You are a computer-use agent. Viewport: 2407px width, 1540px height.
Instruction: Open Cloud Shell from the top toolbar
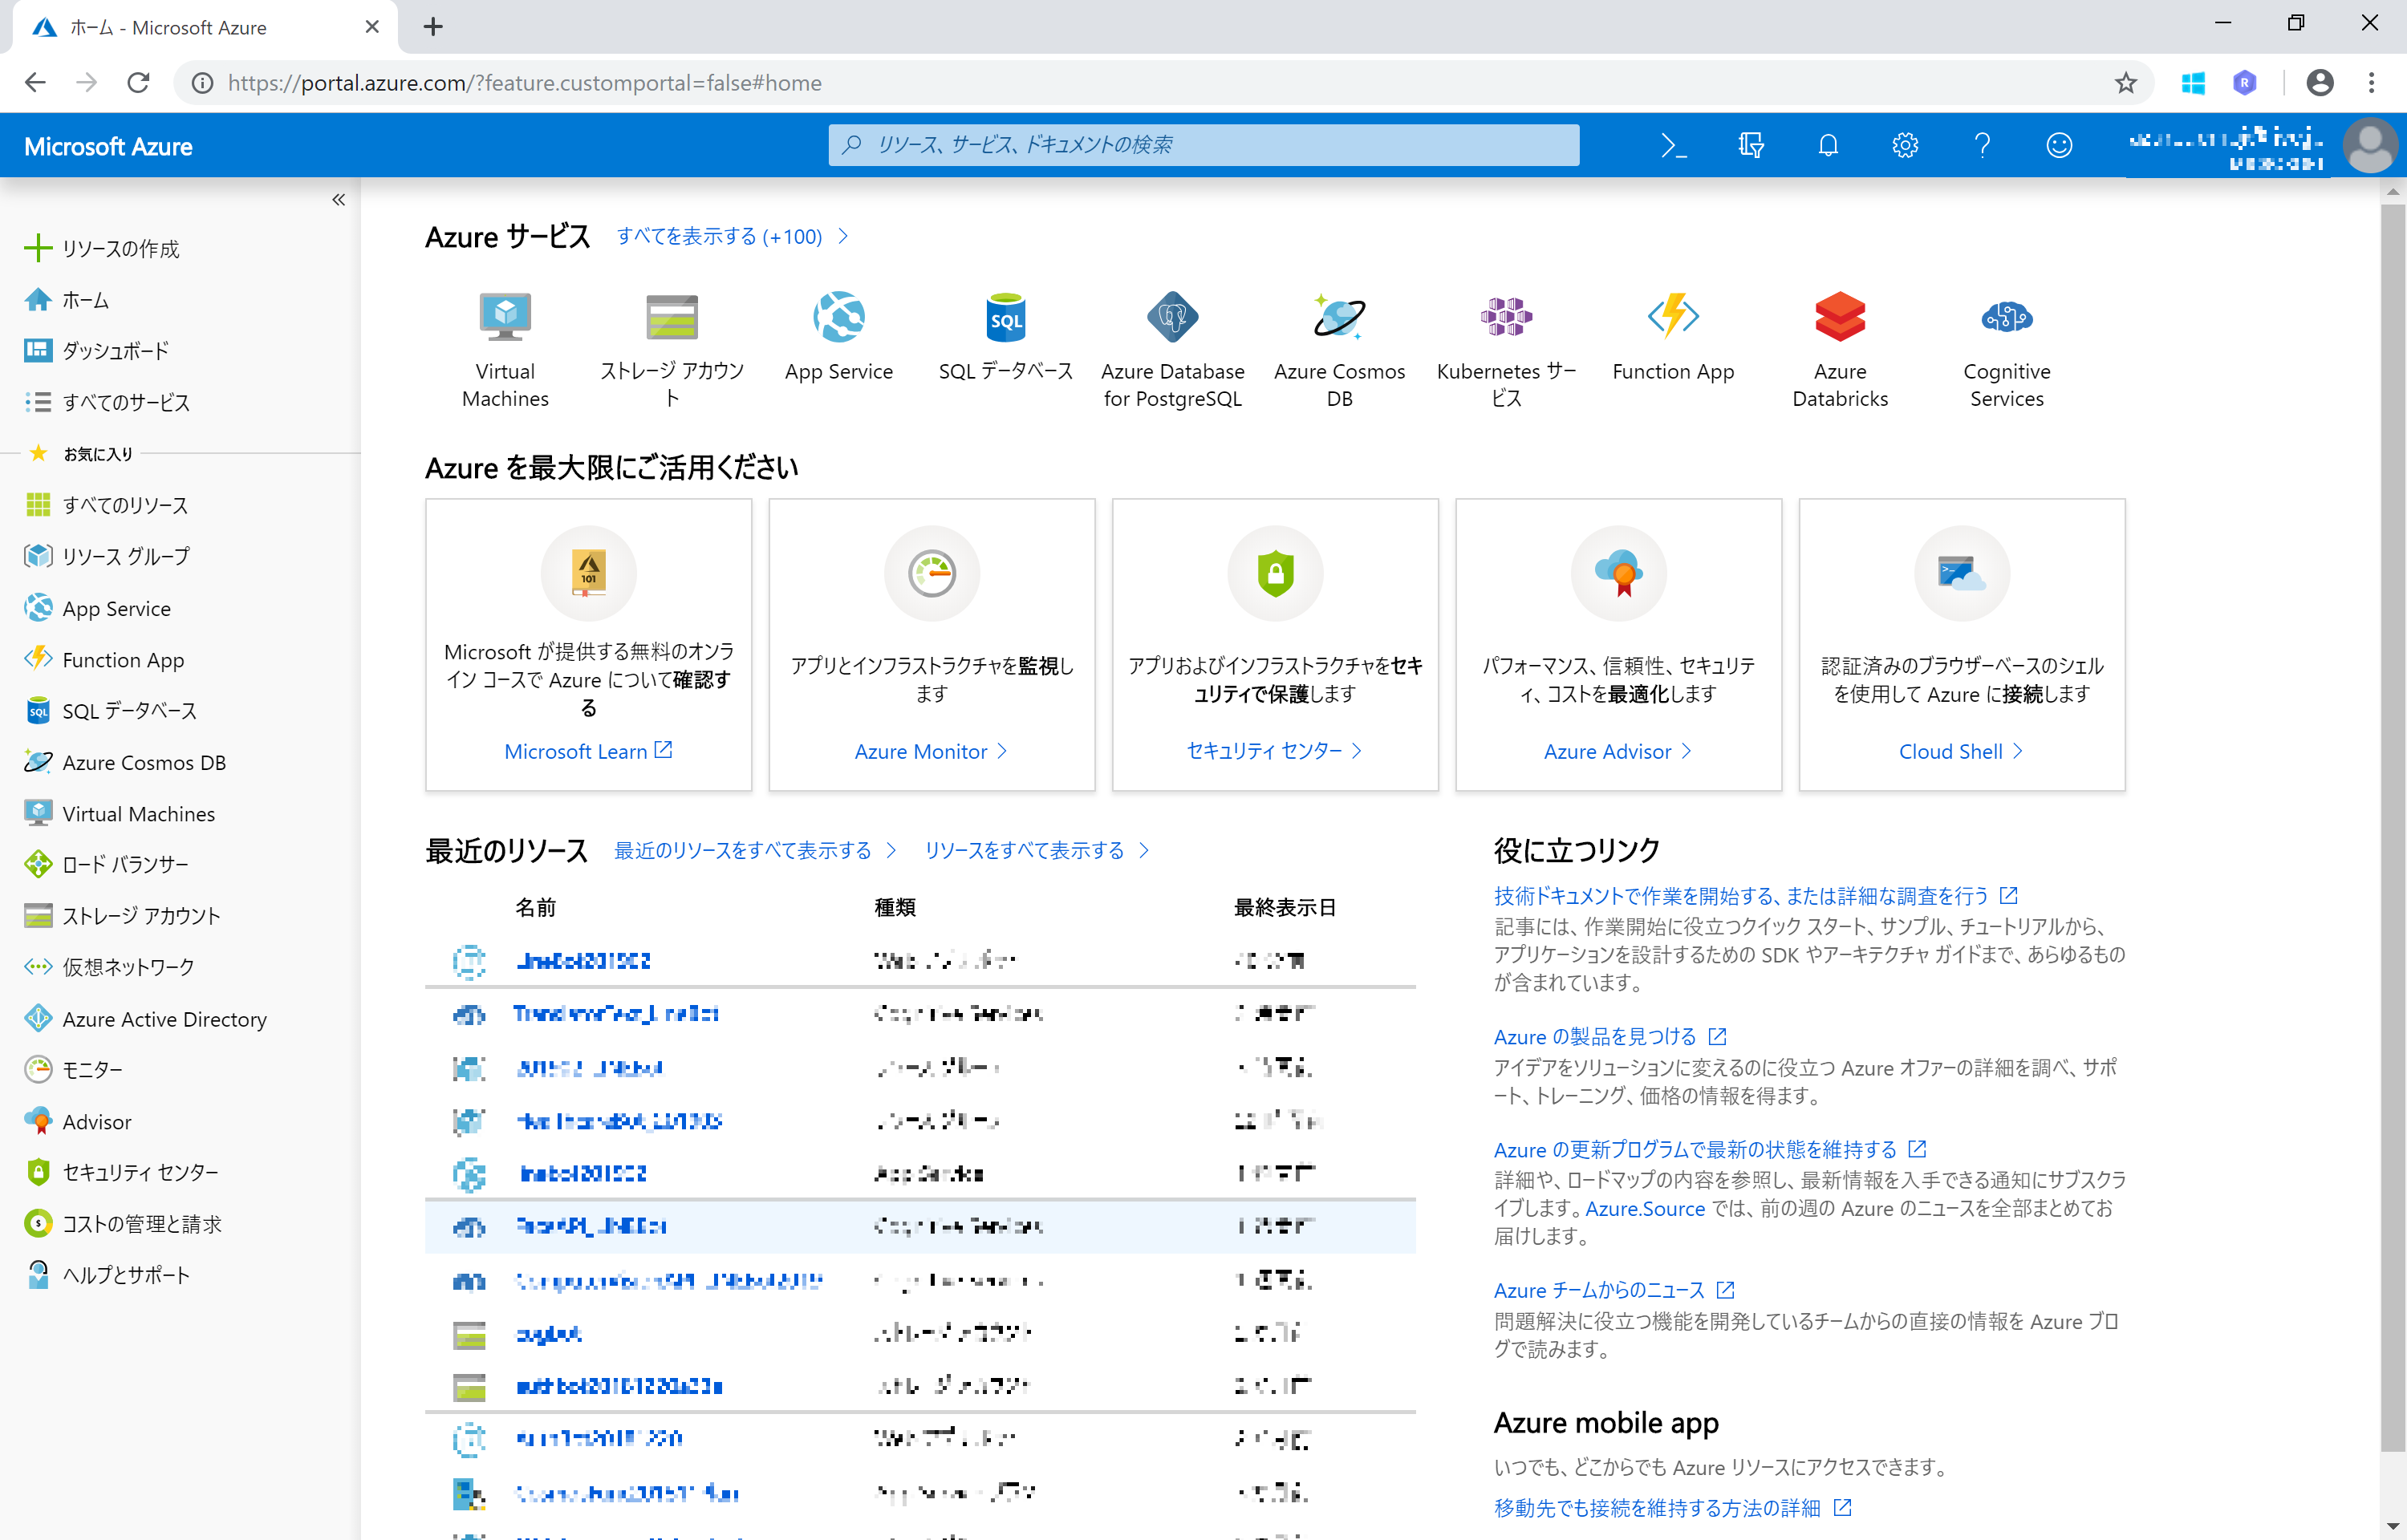1675,145
